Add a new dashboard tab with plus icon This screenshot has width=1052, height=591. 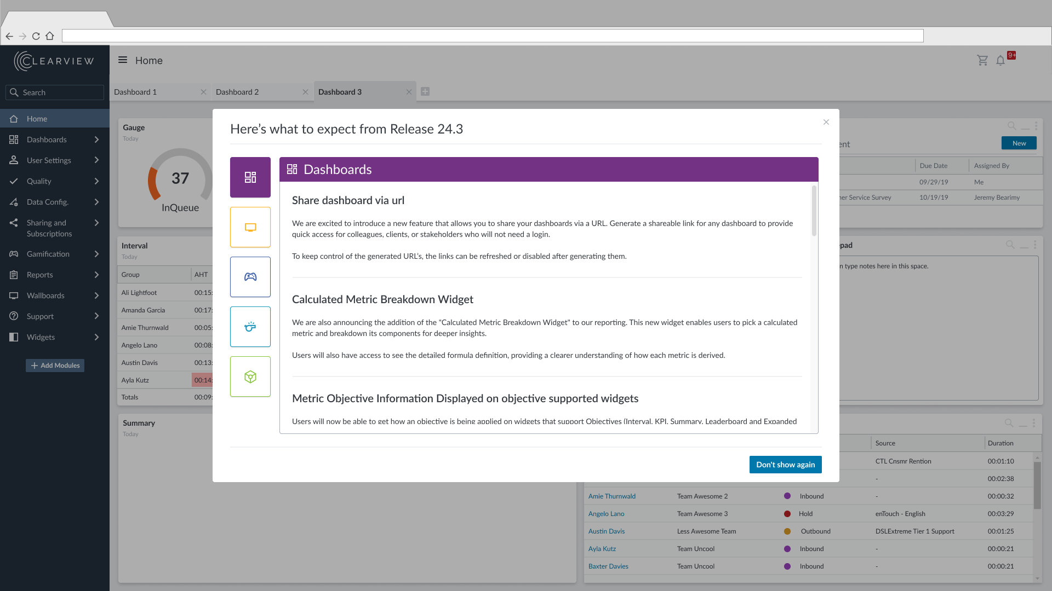pyautogui.click(x=425, y=92)
